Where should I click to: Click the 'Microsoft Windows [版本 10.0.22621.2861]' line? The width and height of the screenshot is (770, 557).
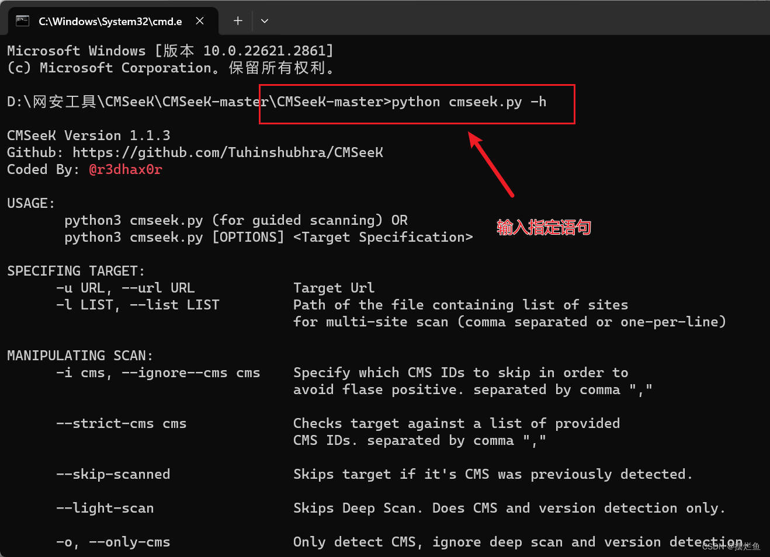[x=171, y=51]
